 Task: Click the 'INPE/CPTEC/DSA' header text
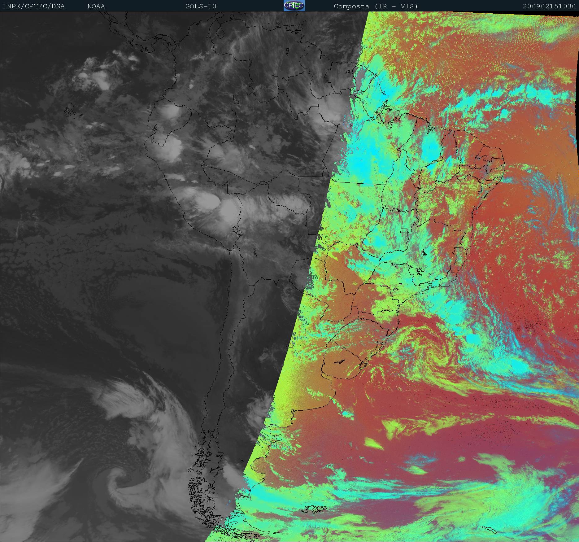click(34, 6)
